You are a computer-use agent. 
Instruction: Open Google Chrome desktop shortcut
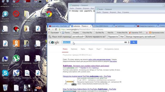(x=49, y=16)
